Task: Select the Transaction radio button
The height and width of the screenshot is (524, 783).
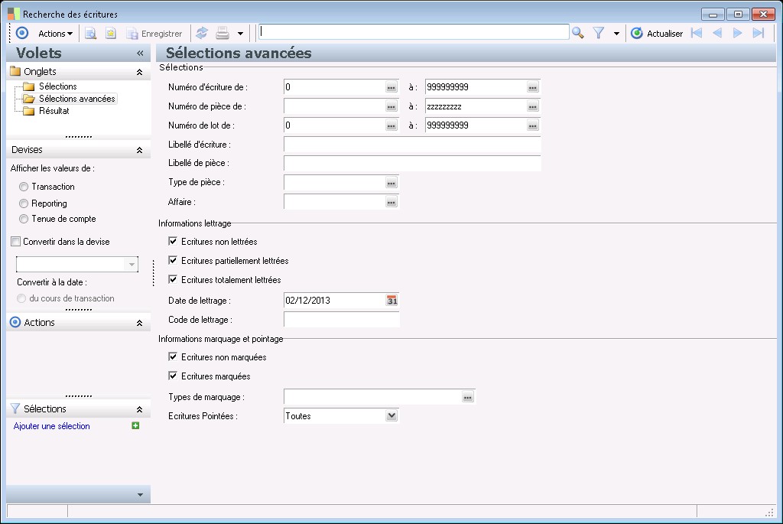Action: click(24, 187)
